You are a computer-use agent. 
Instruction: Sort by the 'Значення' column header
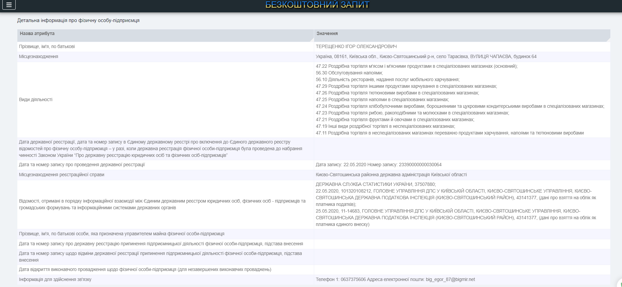[327, 34]
